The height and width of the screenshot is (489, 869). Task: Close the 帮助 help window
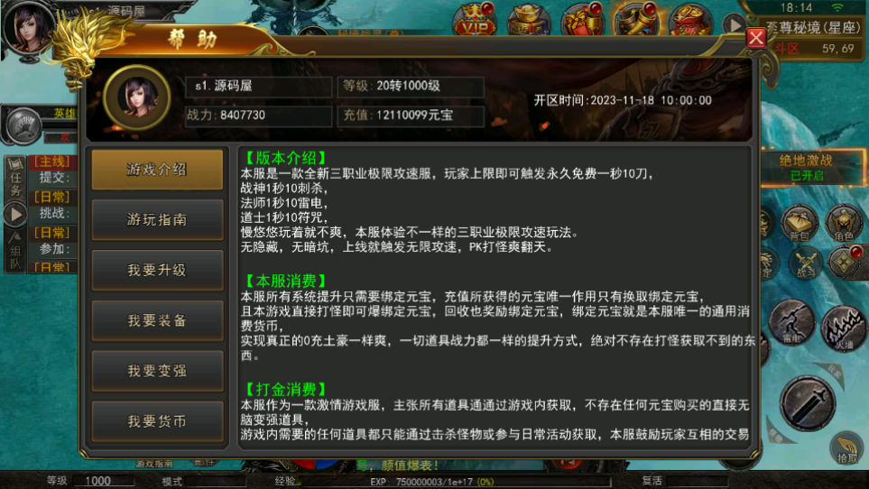(x=756, y=38)
